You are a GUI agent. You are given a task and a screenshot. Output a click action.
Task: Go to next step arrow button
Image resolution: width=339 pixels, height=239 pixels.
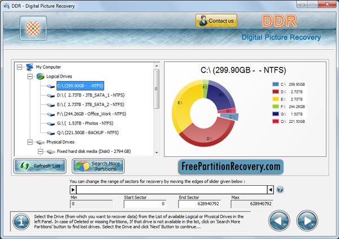click(x=307, y=220)
